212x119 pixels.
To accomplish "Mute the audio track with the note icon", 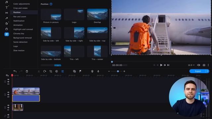I will click(x=8, y=115).
